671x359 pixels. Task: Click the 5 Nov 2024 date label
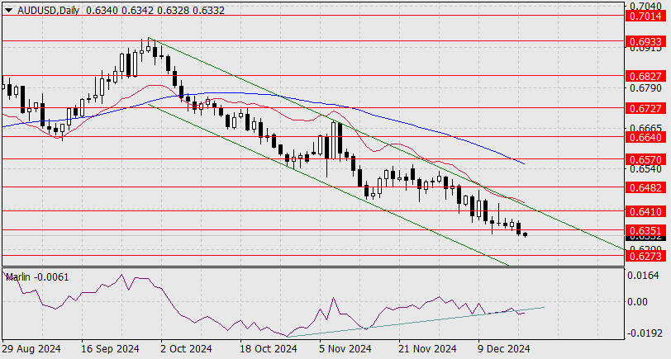[345, 349]
